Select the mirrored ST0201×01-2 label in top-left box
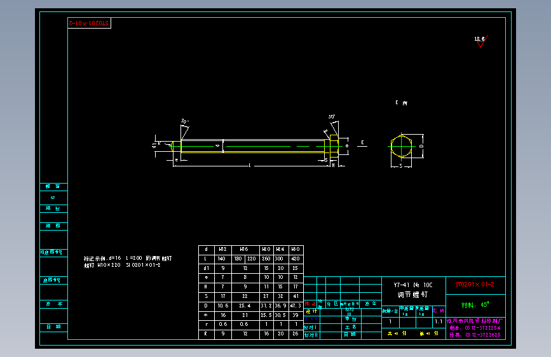This screenshot has height=357, width=551. coord(88,24)
